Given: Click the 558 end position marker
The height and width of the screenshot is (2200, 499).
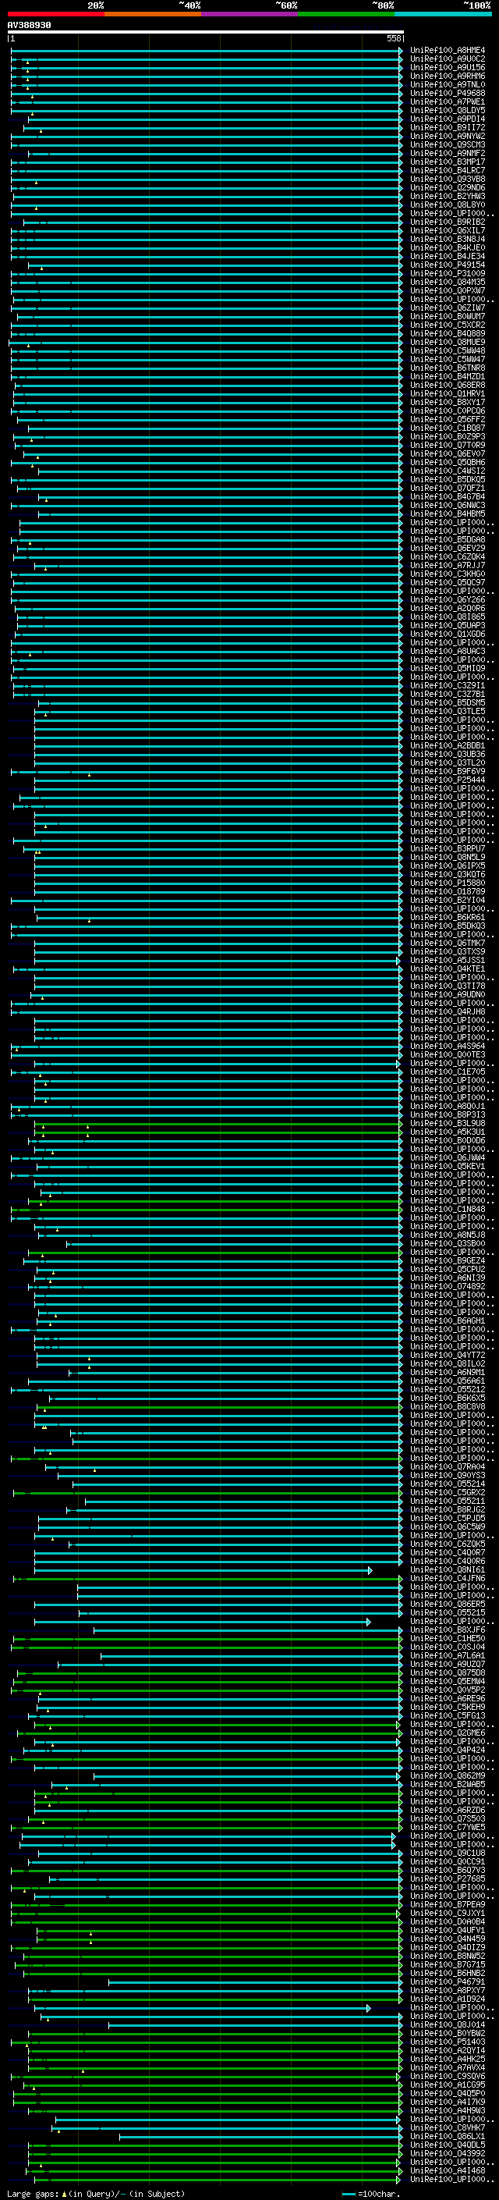Looking at the screenshot, I should point(393,39).
